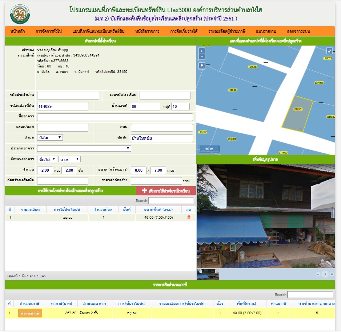Open the รายละเอียดผู้ชำระภาษี menu

click(x=227, y=31)
